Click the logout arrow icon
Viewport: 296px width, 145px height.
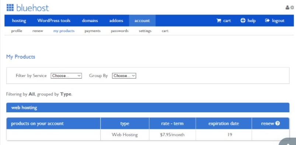[267, 21]
